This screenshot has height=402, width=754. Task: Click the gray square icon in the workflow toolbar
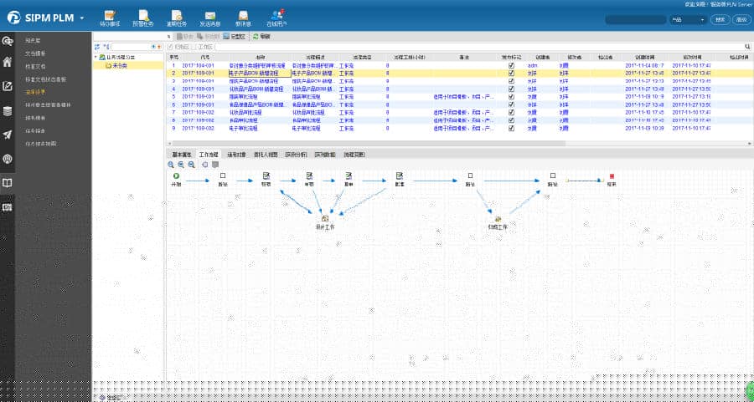(x=215, y=165)
